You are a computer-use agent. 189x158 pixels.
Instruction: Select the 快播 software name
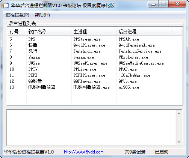click(x=33, y=45)
